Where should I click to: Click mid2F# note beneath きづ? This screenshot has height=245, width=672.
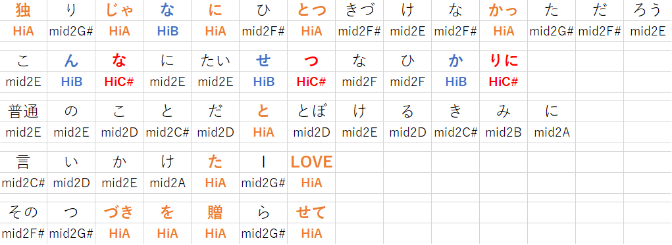click(x=359, y=31)
